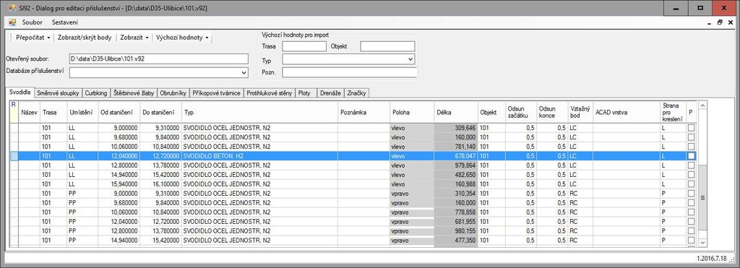Close the inner document via menu bar X

730,22
